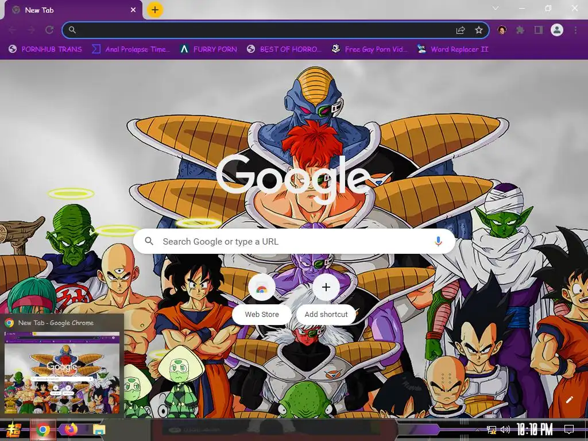The height and width of the screenshot is (441, 588).
Task: Click the magnifier icon in Google search box
Action: click(149, 241)
